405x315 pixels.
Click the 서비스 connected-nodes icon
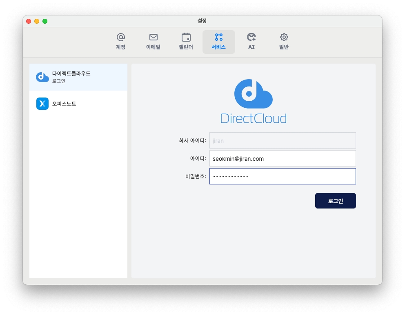[x=219, y=37]
